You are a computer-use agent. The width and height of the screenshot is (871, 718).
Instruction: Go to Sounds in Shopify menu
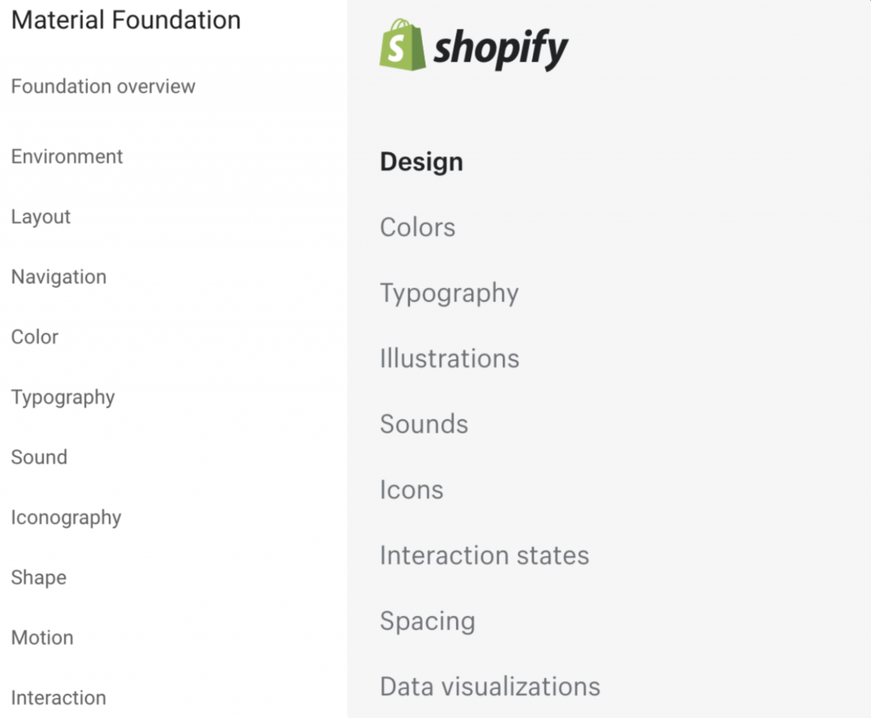pyautogui.click(x=424, y=424)
